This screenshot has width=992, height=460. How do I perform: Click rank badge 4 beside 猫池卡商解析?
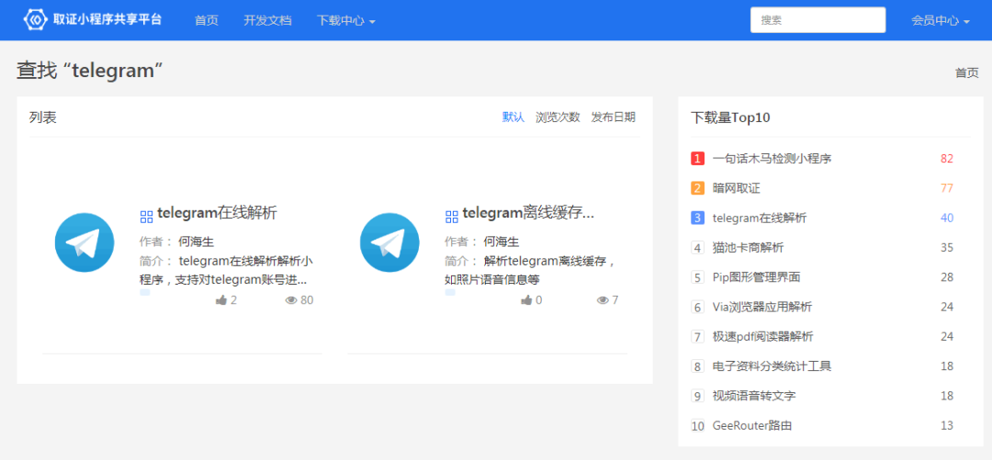point(698,247)
